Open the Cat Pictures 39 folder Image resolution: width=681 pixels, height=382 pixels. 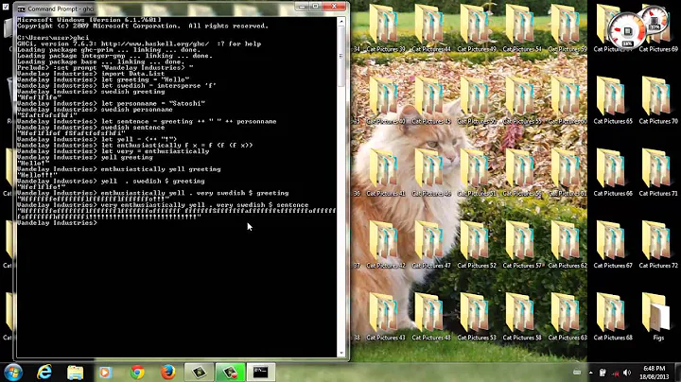pos(385,29)
